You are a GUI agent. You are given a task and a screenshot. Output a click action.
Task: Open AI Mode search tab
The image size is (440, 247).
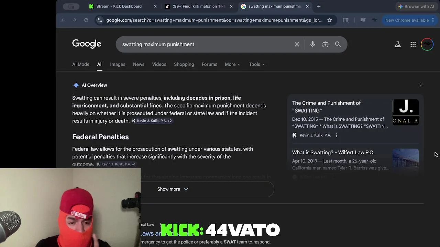tap(81, 64)
